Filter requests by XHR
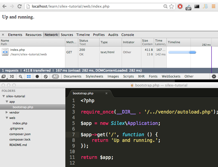 141,76
